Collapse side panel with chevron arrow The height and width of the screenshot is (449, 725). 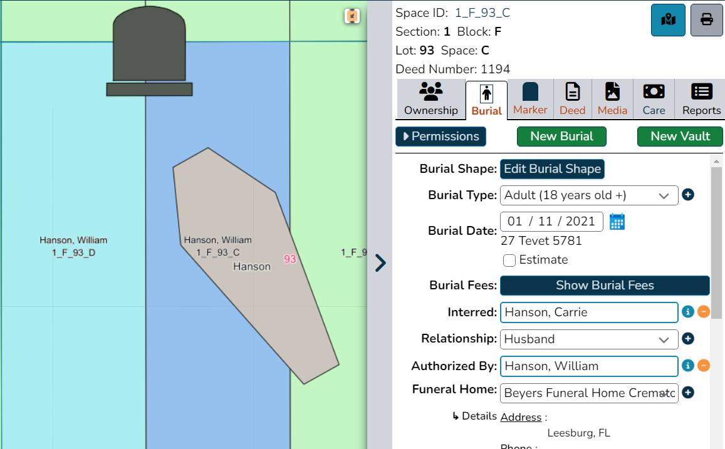point(380,263)
